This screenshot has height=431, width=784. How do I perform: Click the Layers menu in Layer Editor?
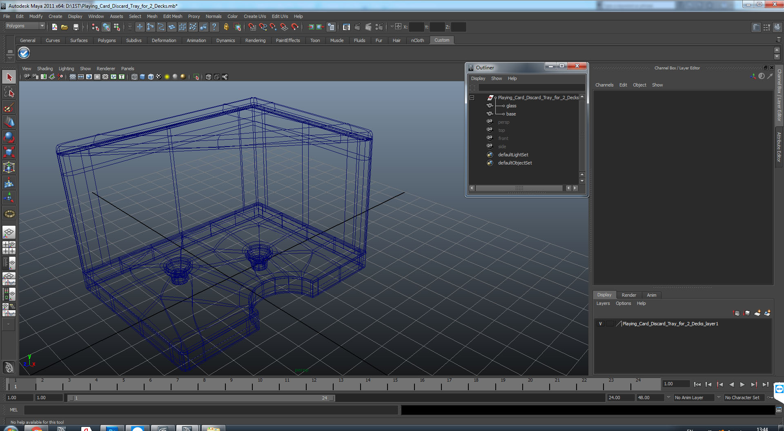pyautogui.click(x=603, y=303)
